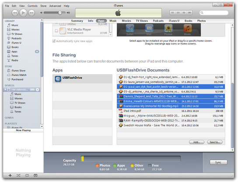Open the Help menu
This screenshot has width=238, height=182.
tap(66, 6)
